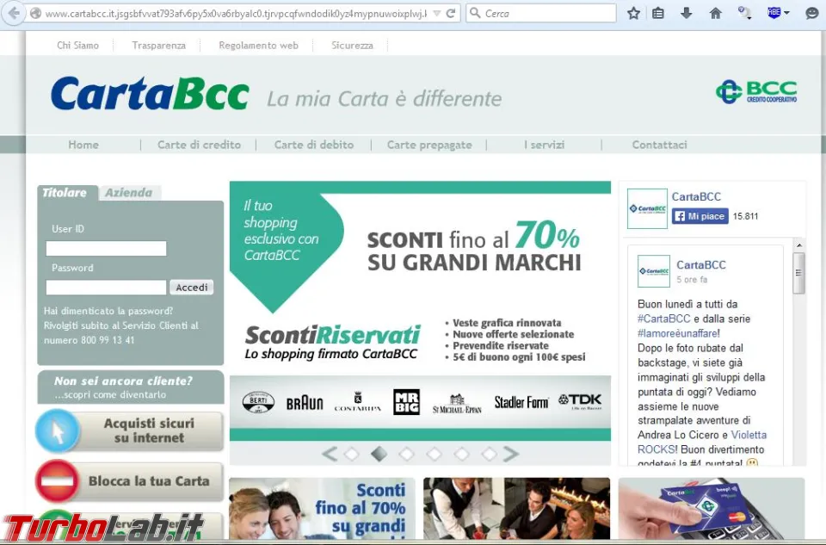Click the Blocca la tua Carta button
The image size is (826, 545).
click(x=149, y=481)
